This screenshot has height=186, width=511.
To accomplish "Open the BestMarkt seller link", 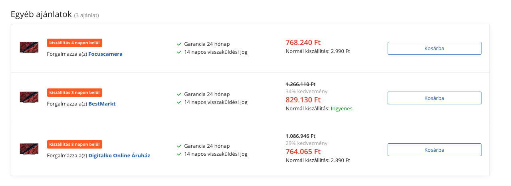I will point(102,104).
